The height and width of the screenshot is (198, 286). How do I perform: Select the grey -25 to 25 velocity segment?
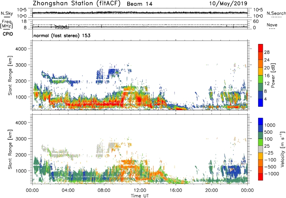tap(261, 149)
